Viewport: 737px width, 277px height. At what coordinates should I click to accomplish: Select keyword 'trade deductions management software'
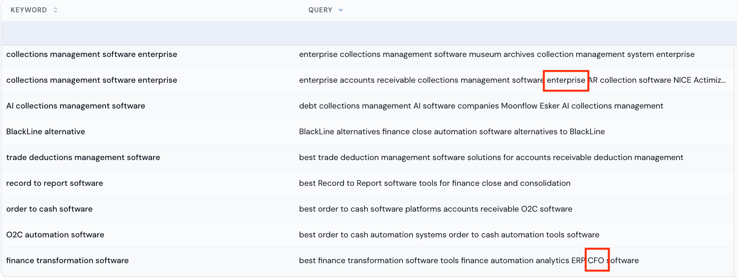[83, 157]
